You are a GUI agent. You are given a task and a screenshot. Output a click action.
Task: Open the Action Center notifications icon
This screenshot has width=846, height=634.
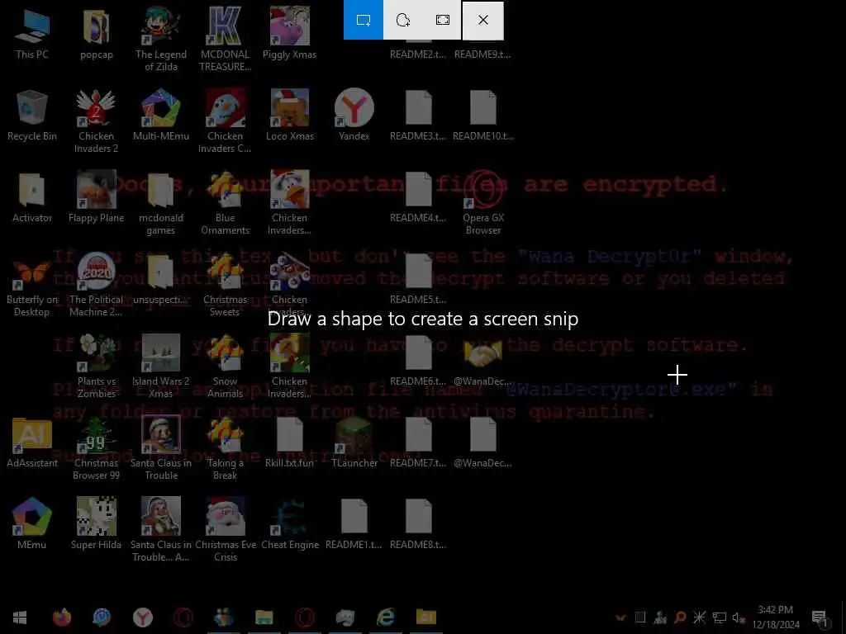(x=820, y=617)
